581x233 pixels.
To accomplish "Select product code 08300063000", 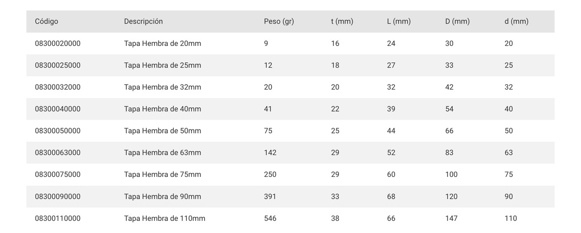I will pos(58,153).
